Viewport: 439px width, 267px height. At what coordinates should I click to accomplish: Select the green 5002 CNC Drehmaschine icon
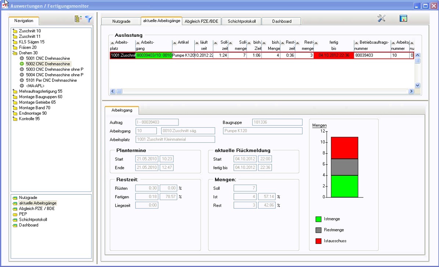[22, 64]
